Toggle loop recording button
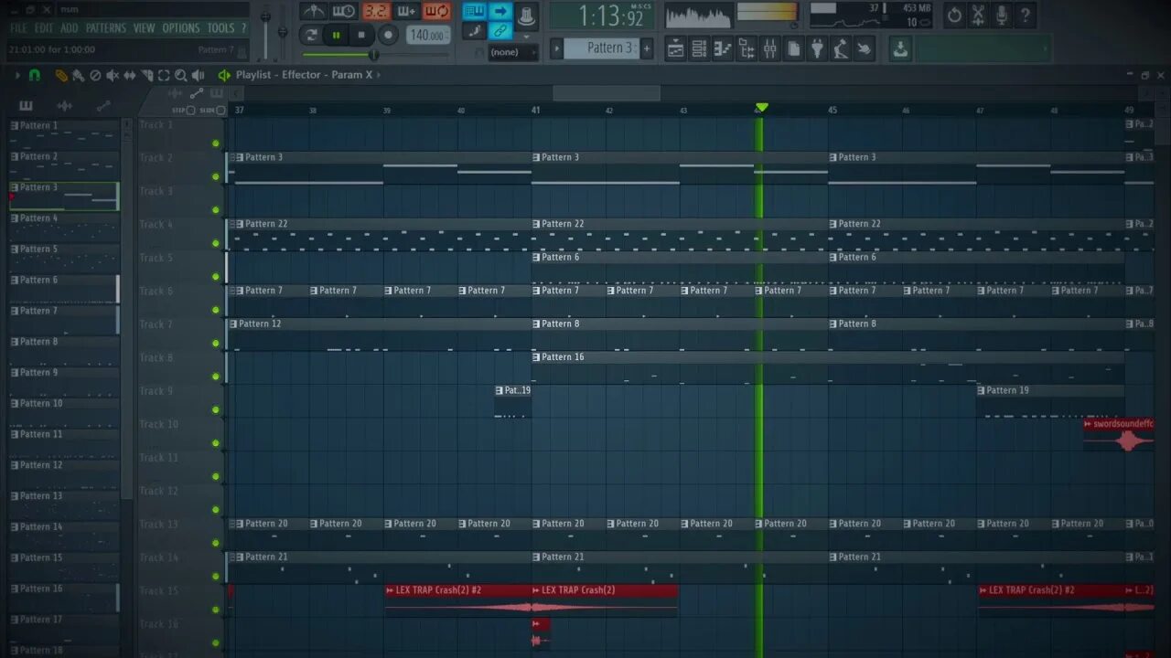 click(437, 12)
